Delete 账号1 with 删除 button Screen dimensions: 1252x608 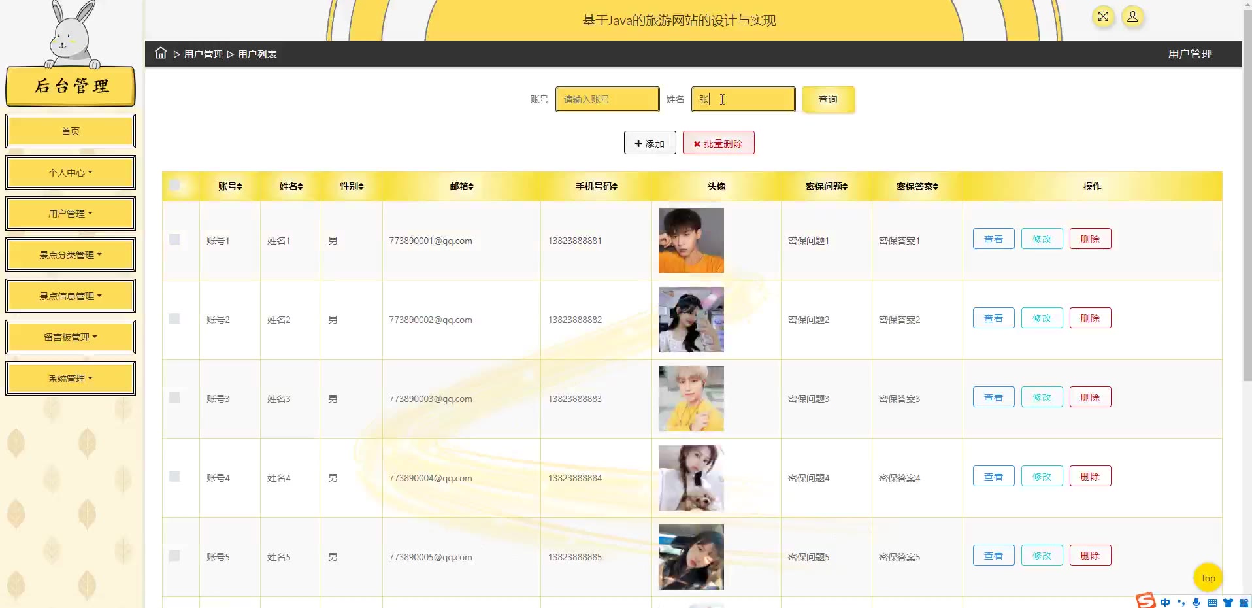[x=1090, y=239]
